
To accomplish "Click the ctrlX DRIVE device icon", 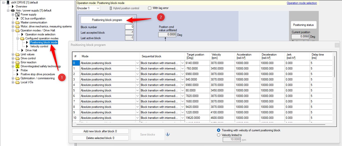I will 8,2.
